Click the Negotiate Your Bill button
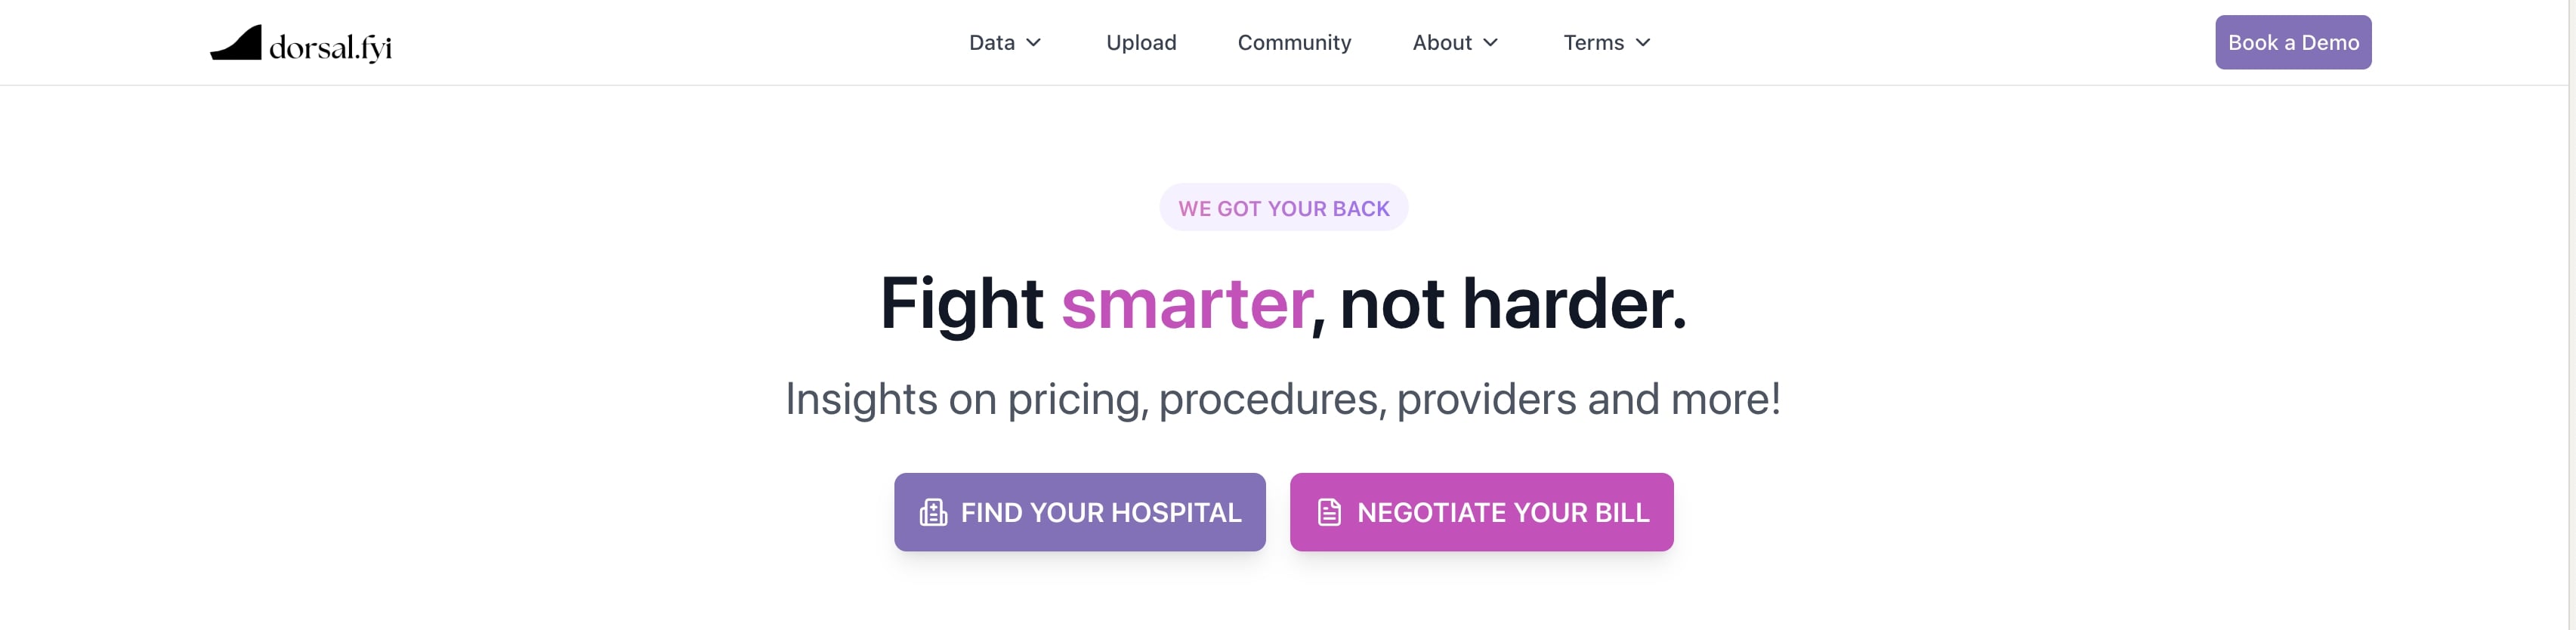 (1481, 512)
